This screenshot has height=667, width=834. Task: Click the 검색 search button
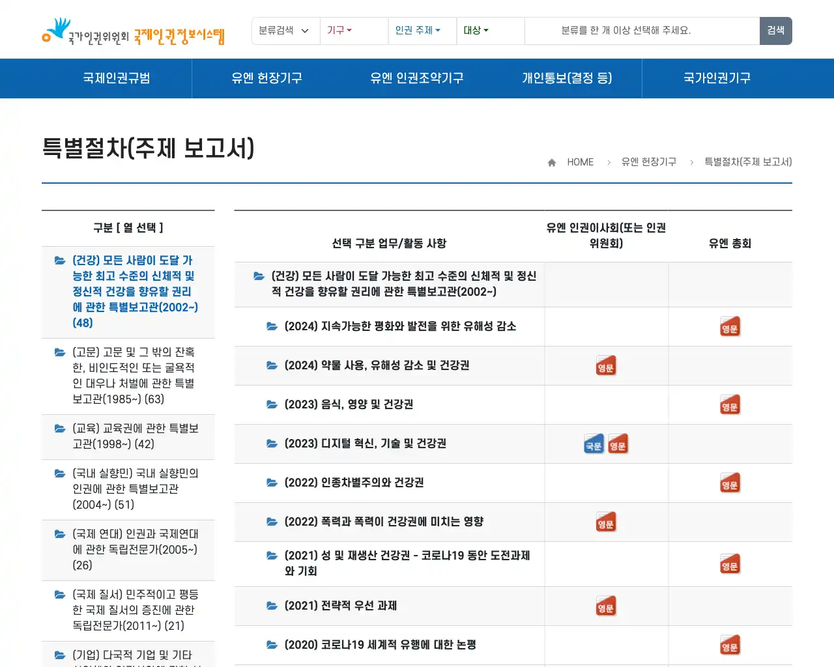coord(775,31)
